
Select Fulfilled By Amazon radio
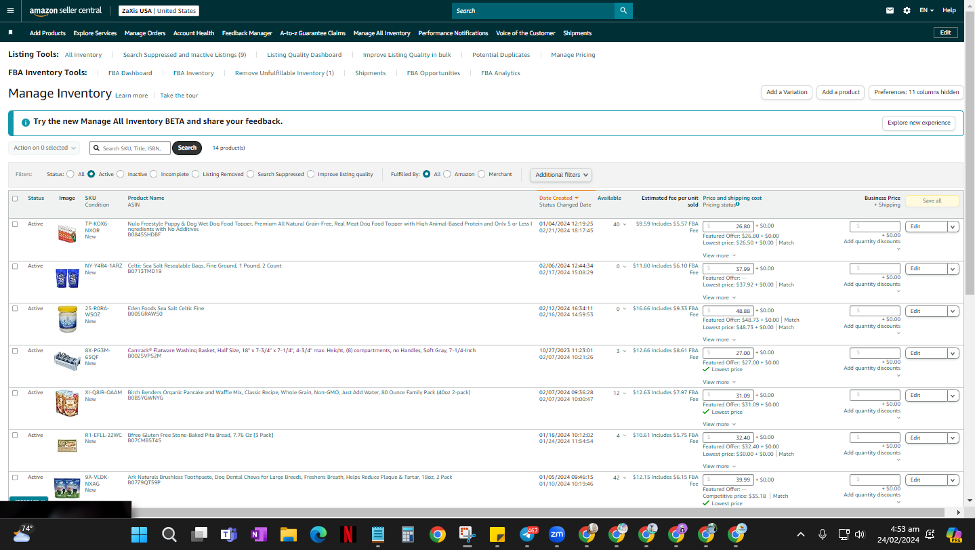pos(447,174)
